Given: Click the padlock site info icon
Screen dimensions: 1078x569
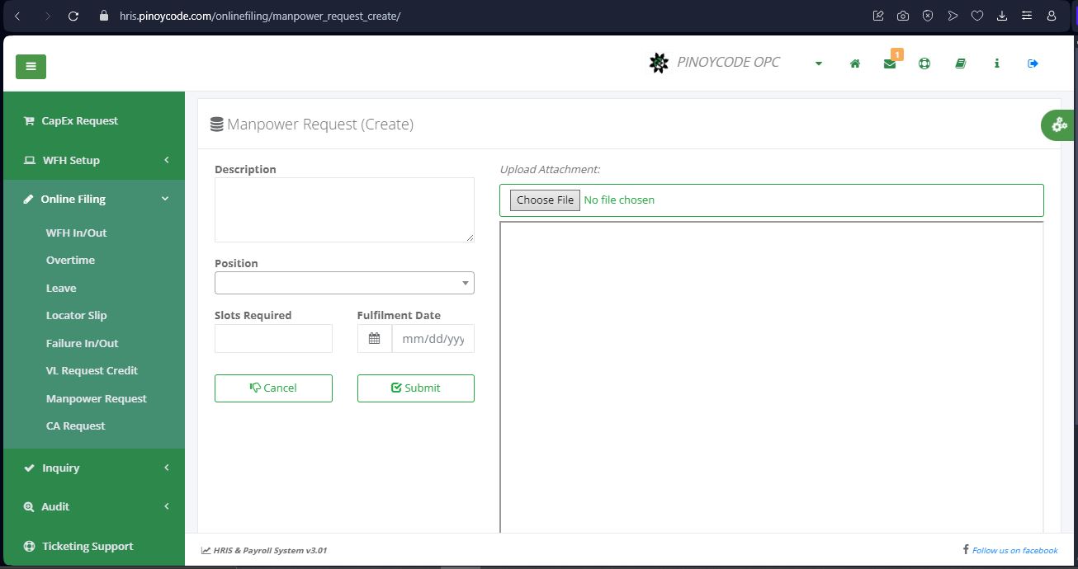Looking at the screenshot, I should click(103, 16).
